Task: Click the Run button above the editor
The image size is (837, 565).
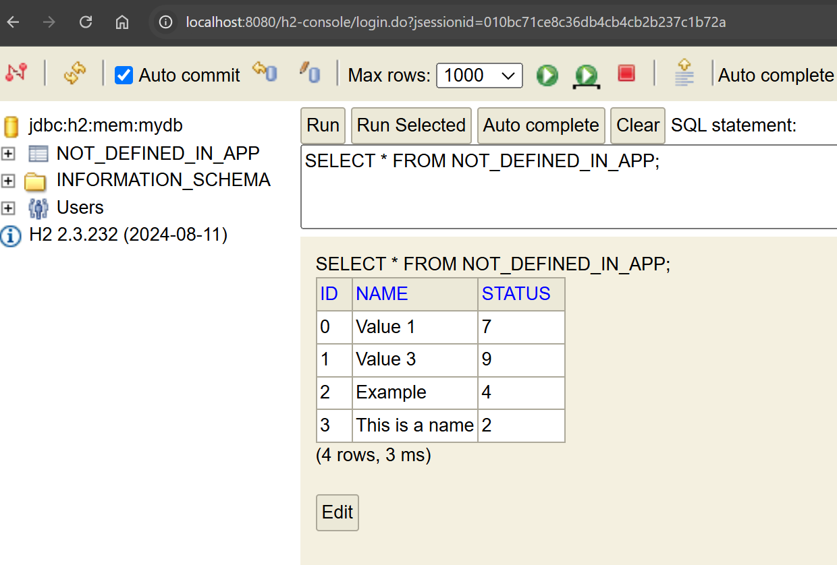Action: [323, 125]
